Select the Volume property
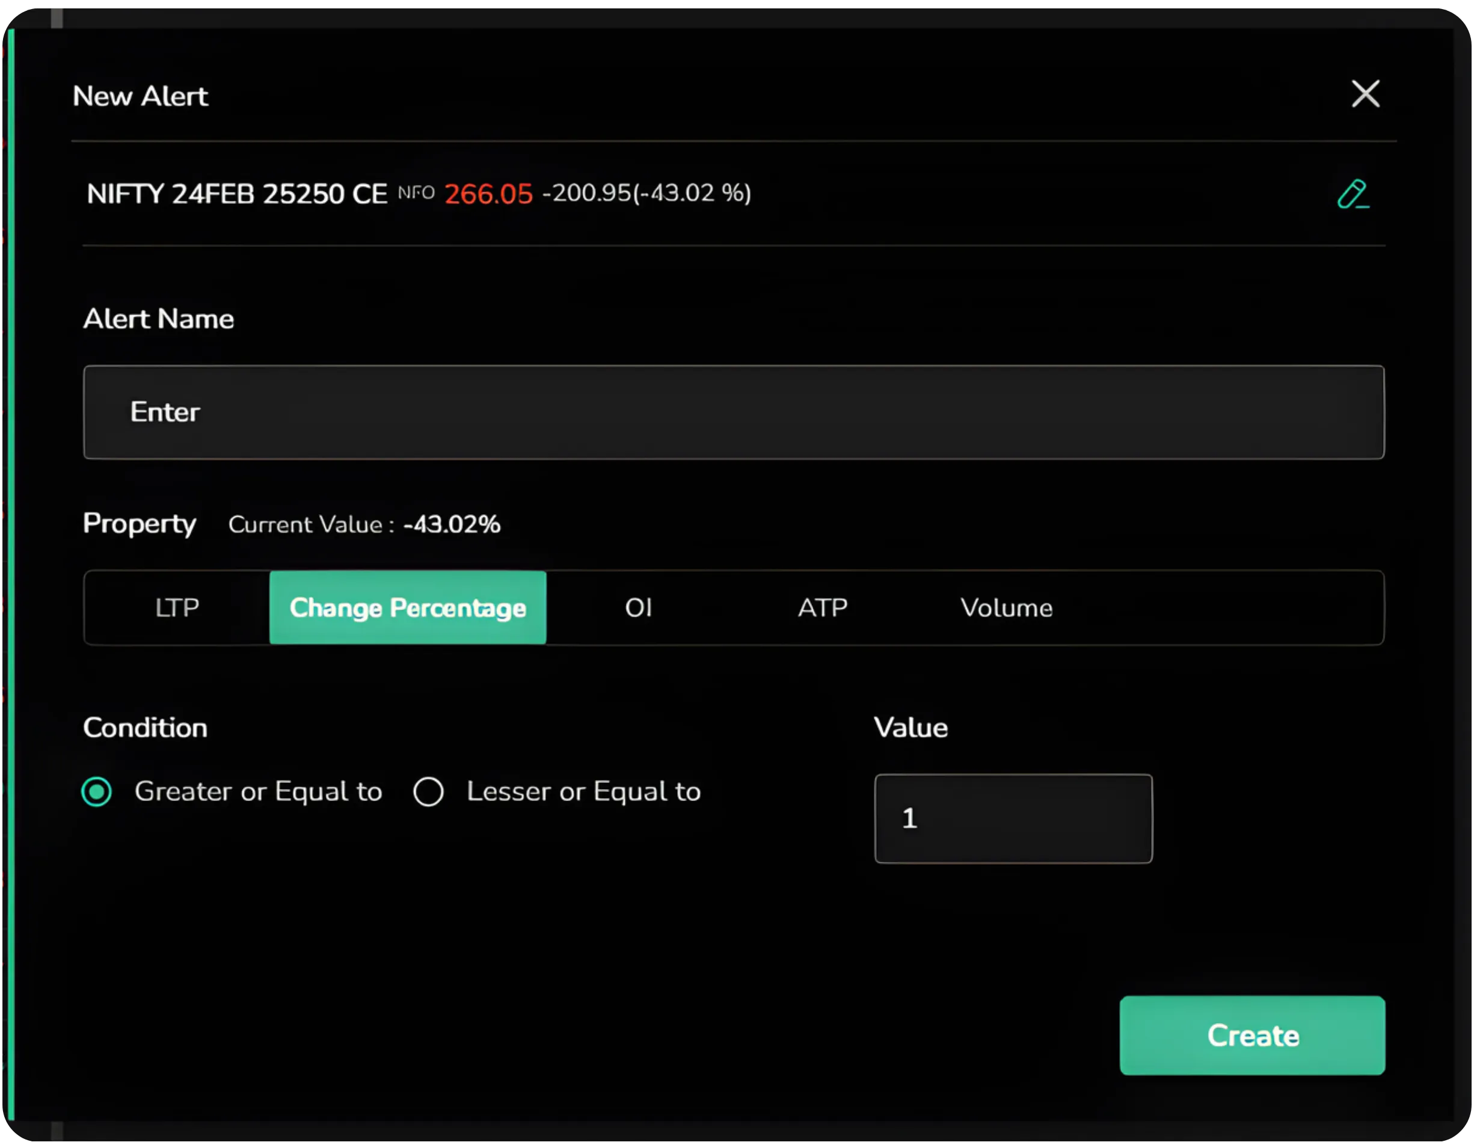The height and width of the screenshot is (1145, 1477). coord(1007,607)
